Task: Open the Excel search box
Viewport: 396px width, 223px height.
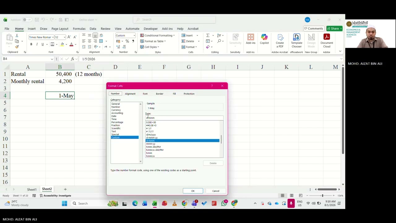Action: point(174,20)
